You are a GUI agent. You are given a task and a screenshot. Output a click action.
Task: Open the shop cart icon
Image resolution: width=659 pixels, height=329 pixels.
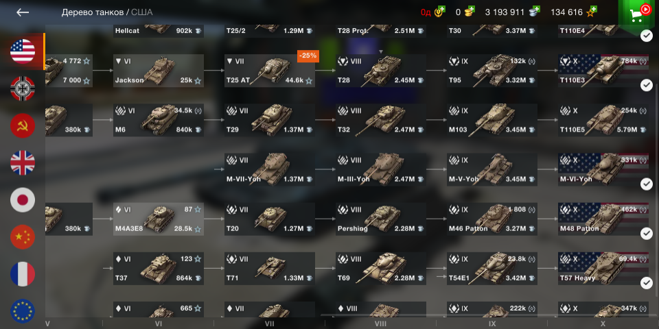(638, 14)
